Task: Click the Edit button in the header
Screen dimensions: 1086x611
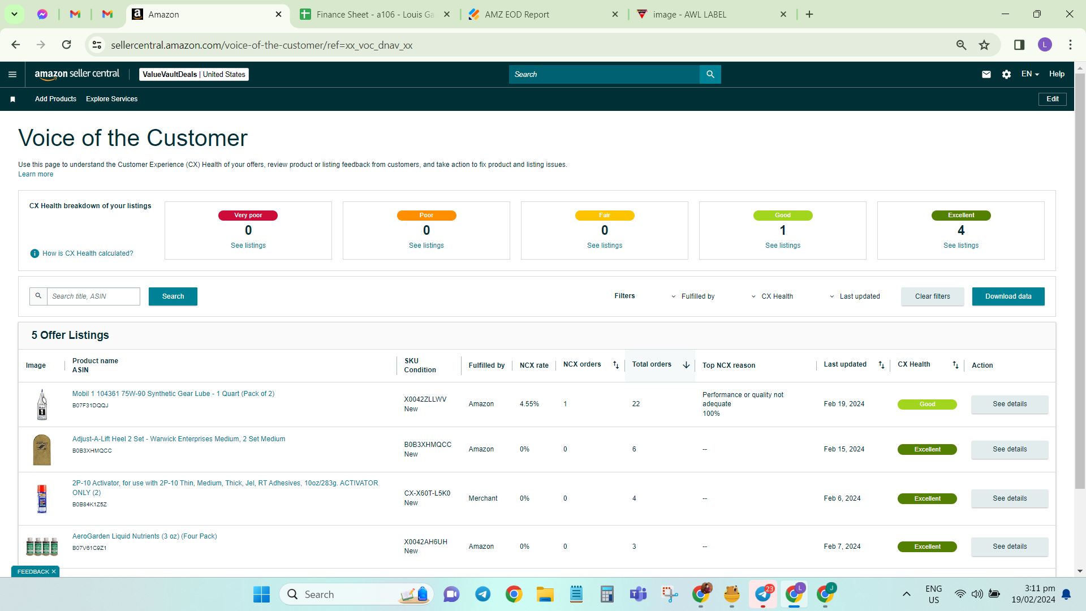Action: (x=1053, y=99)
